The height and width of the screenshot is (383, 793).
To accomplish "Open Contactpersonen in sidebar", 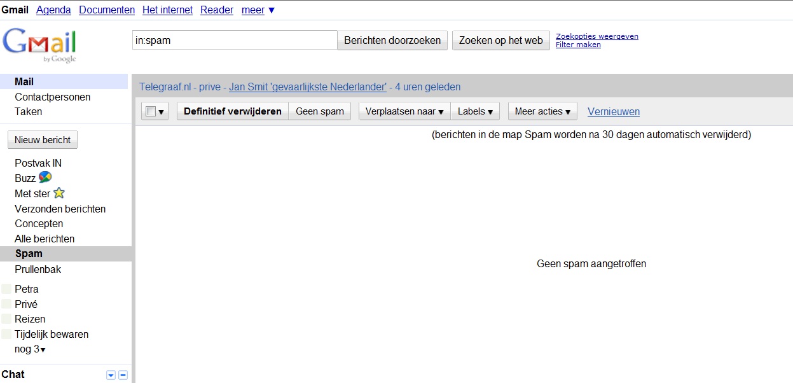I will tap(53, 97).
